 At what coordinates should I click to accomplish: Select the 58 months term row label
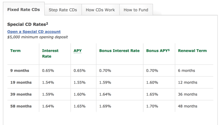point(21,106)
